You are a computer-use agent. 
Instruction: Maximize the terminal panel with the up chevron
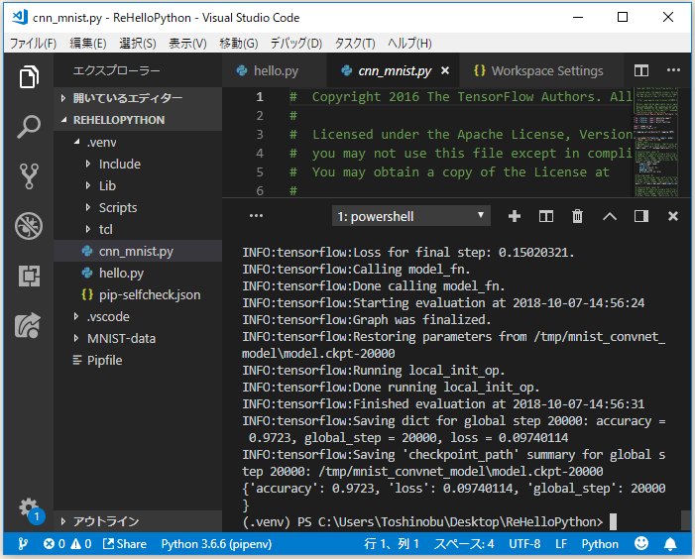(610, 216)
